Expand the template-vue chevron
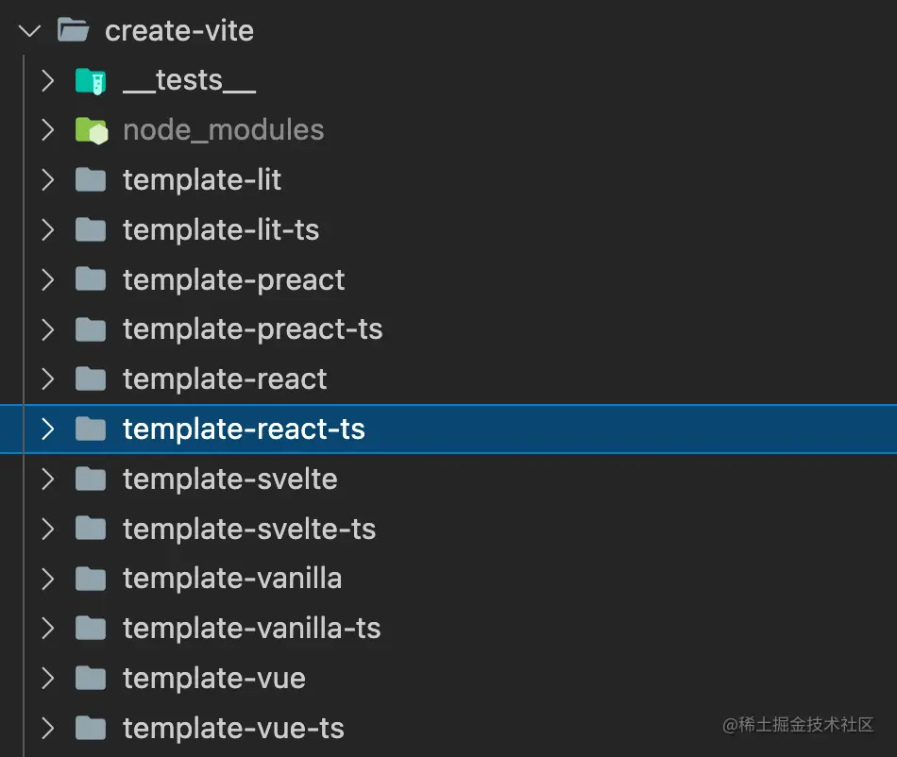Screen dimensions: 897x757 coord(48,678)
